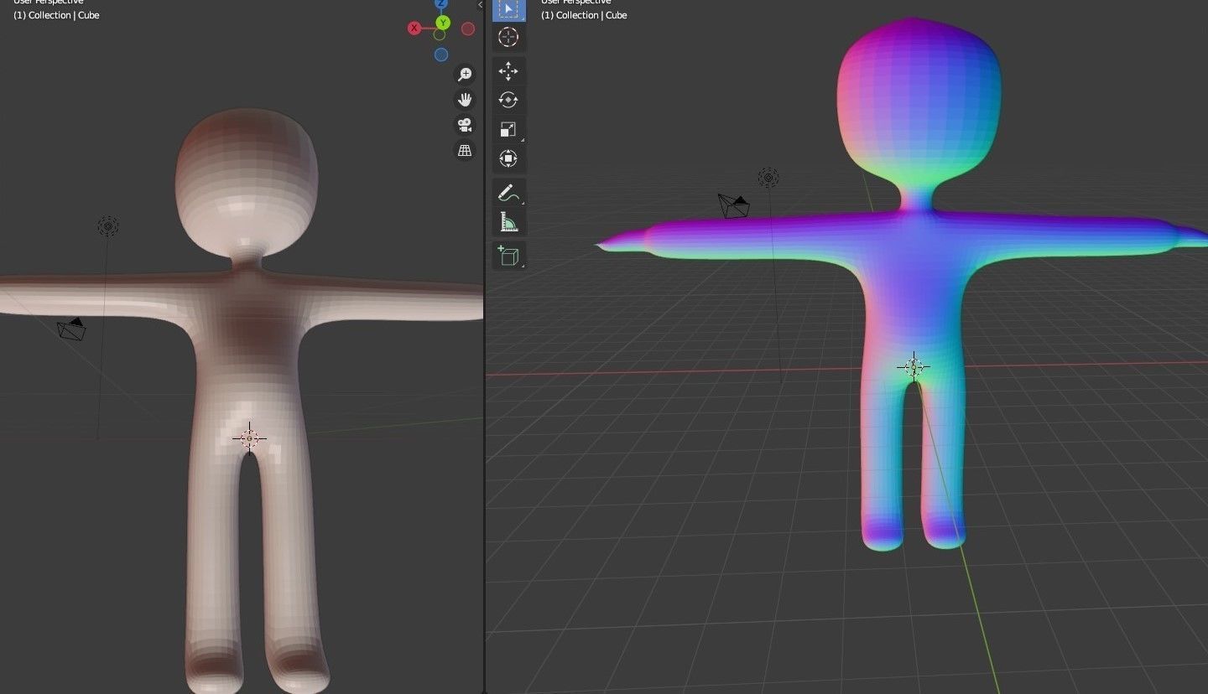Select the Measure tool

tap(508, 221)
